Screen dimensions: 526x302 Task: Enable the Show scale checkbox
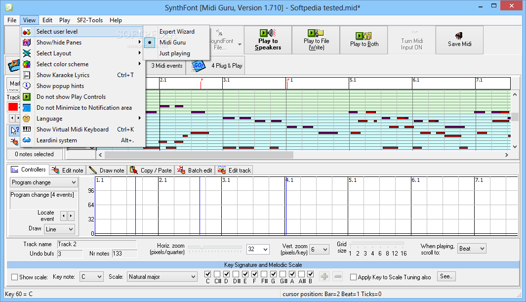15,277
